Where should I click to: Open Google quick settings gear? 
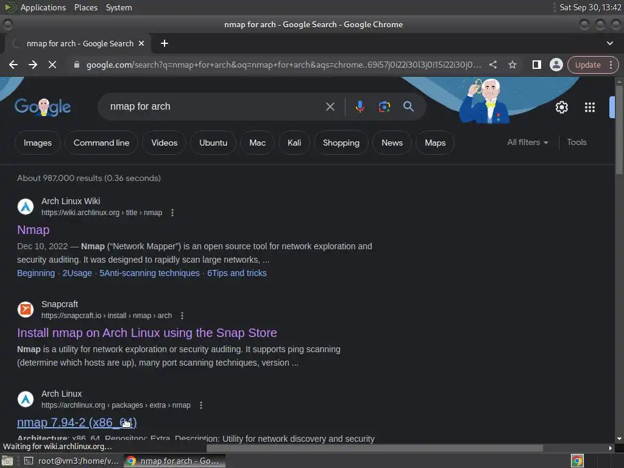tap(561, 107)
